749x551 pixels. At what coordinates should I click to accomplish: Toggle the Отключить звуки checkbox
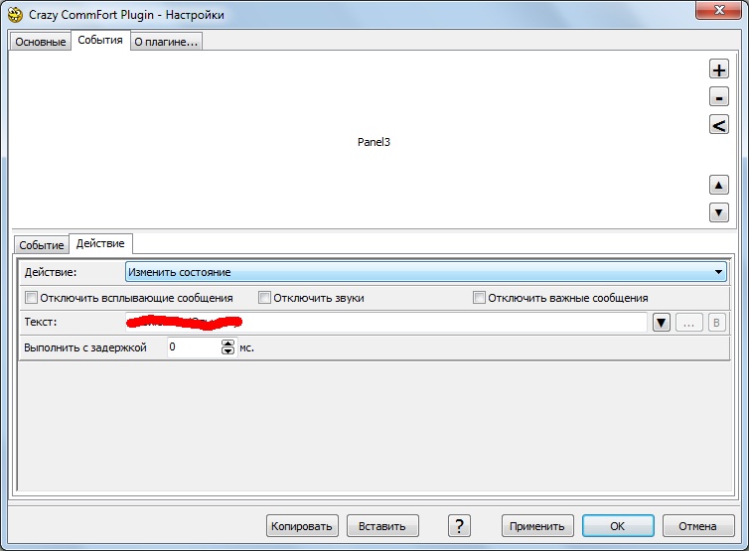[265, 298]
